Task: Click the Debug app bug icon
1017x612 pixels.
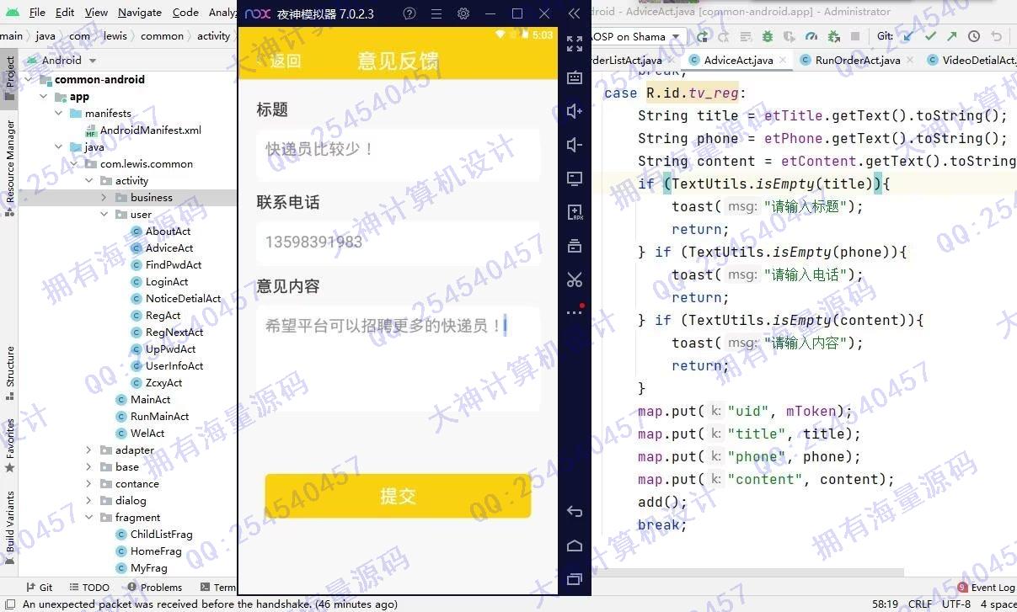Action: [x=768, y=37]
